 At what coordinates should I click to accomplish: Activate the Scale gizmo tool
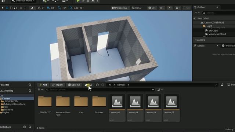point(15,8)
